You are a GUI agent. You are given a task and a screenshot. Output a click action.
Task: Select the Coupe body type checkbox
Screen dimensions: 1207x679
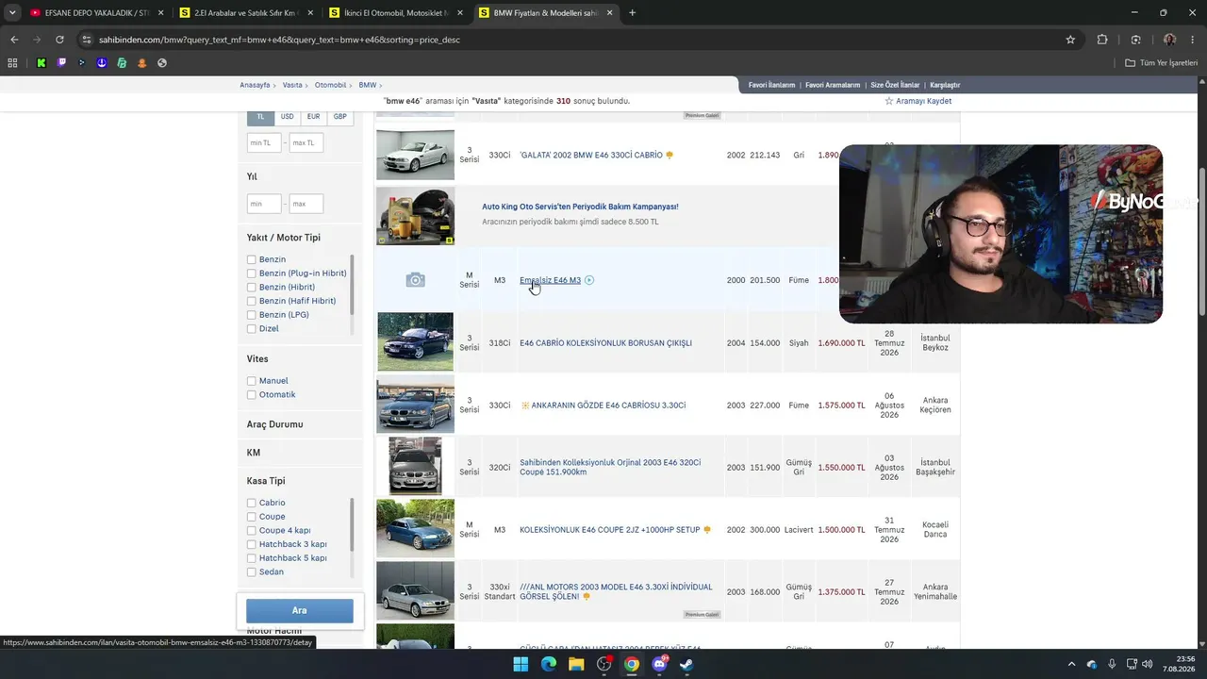click(252, 517)
